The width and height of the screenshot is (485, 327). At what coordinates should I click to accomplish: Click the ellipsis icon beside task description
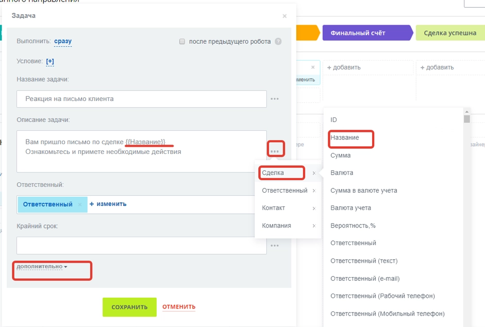click(x=274, y=151)
